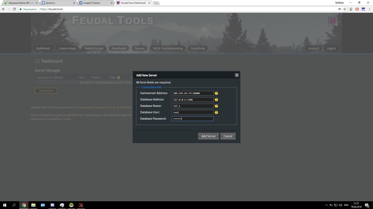373x209 pixels.
Task: Switch the ENG input language
Action: click(346, 205)
